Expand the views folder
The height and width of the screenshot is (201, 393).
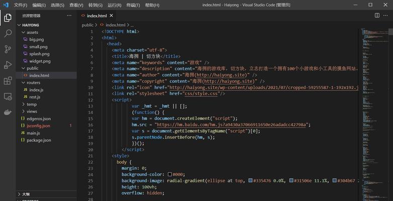tap(23, 111)
